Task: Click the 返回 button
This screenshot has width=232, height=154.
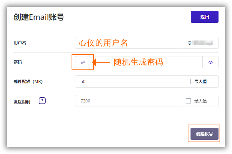Action: 204,17
